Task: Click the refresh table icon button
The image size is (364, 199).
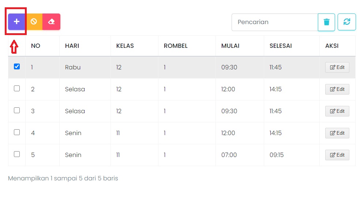Action: [x=346, y=22]
